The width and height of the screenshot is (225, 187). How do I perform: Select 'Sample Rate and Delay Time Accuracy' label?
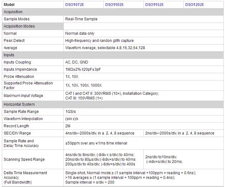click(x=21, y=143)
